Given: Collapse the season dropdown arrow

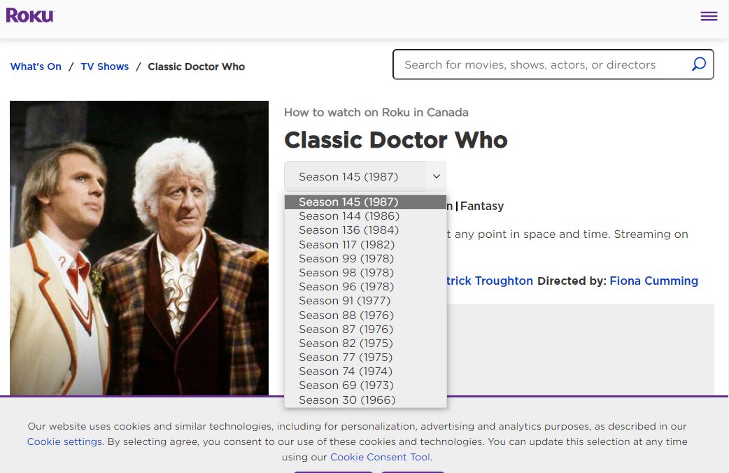Looking at the screenshot, I should 436,176.
